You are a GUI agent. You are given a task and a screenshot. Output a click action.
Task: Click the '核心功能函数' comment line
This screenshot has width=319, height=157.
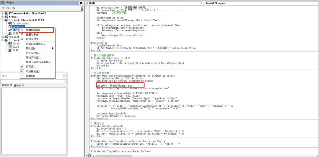point(100,73)
